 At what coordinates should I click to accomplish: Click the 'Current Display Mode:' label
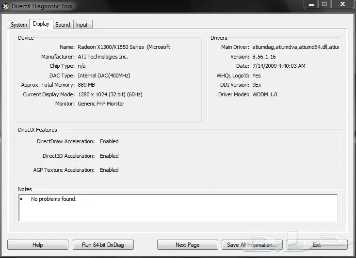click(x=49, y=94)
